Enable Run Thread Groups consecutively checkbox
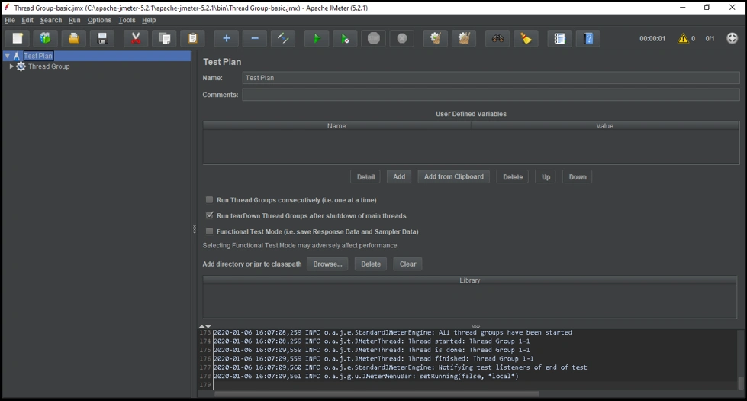 pos(210,200)
